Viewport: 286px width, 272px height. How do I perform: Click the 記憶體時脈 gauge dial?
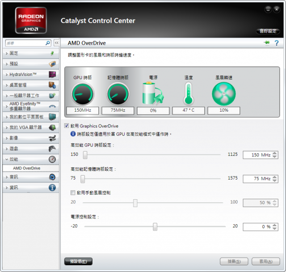click(x=118, y=94)
